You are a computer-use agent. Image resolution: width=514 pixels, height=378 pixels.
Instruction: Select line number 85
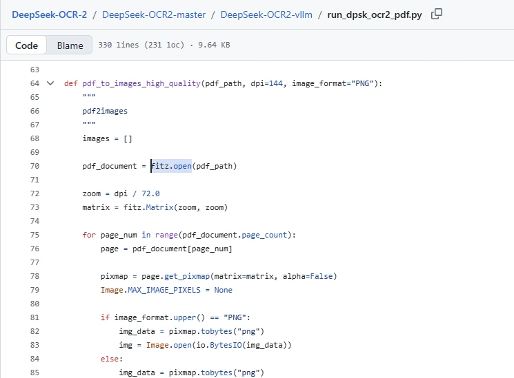34,372
